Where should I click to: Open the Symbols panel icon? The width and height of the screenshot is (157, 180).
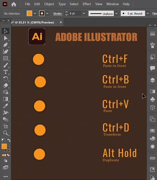pos(153,99)
